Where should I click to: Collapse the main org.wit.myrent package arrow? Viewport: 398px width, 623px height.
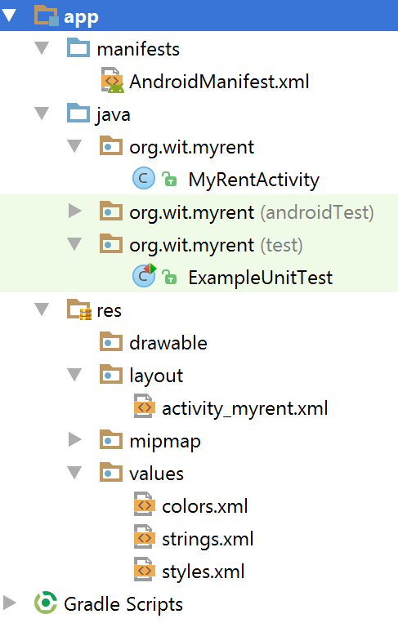[74, 146]
